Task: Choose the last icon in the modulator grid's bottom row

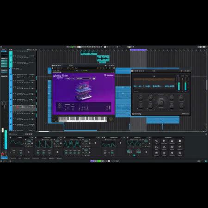Action: coord(180,153)
